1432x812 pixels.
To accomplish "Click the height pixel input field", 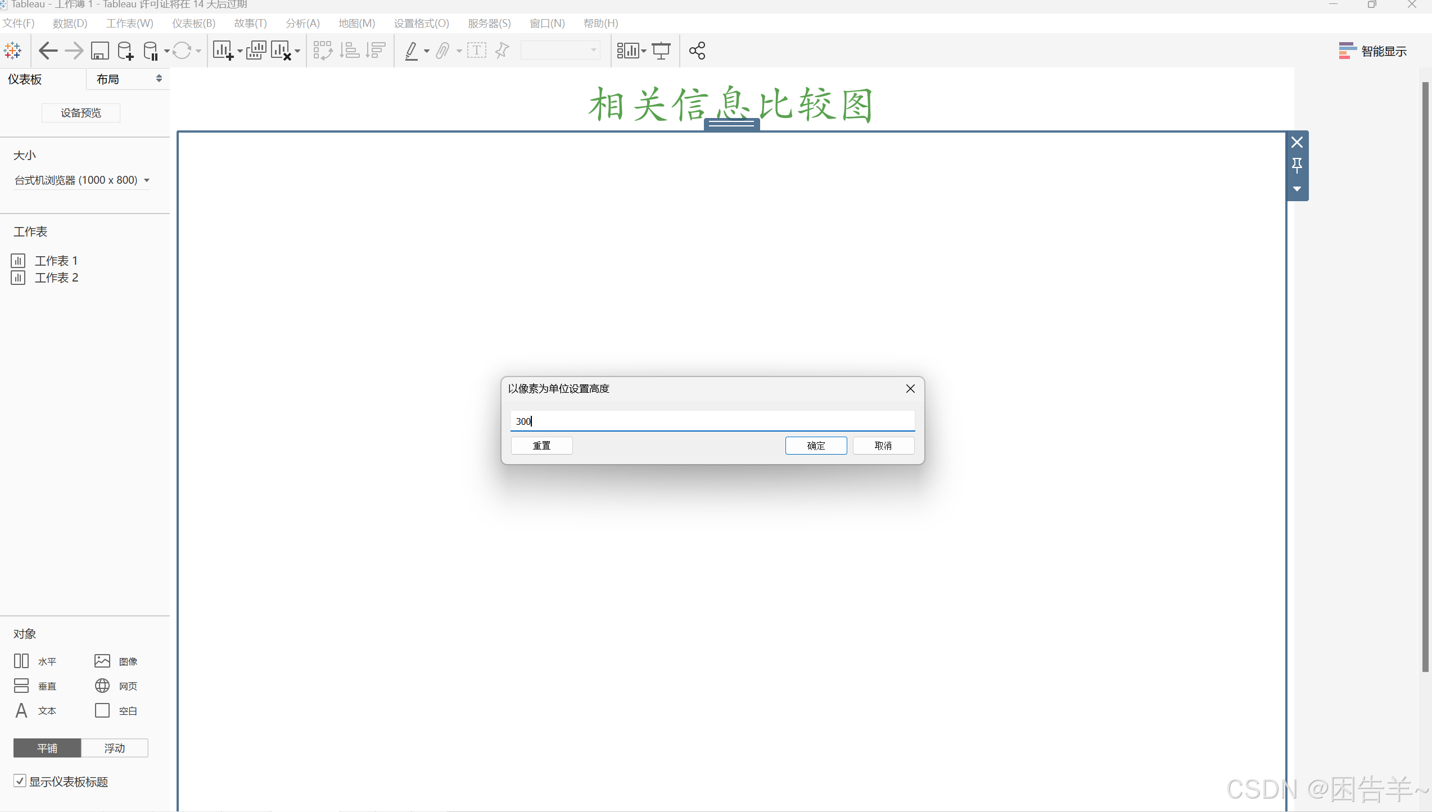I will pos(712,421).
